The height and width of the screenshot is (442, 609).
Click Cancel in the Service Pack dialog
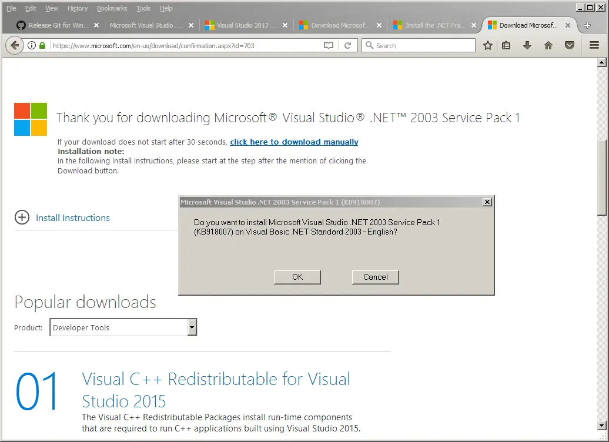point(375,277)
